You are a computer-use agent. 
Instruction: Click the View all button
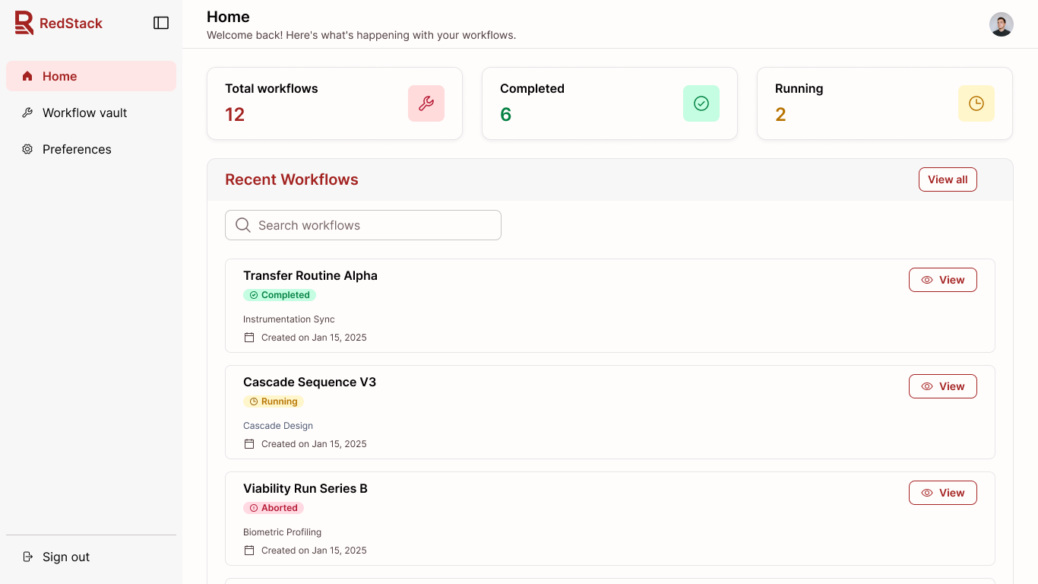click(x=948, y=179)
